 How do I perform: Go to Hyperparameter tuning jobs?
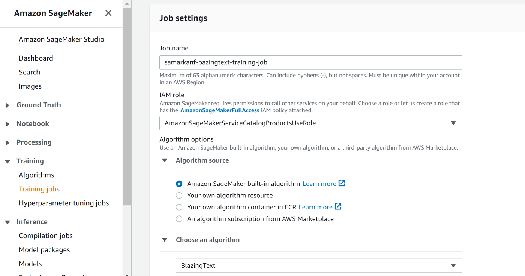(x=64, y=203)
